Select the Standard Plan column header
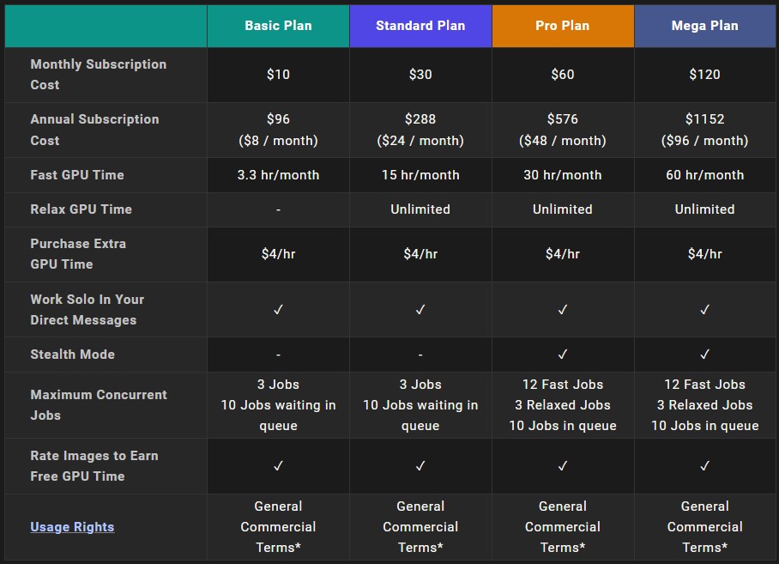Image resolution: width=779 pixels, height=564 pixels. point(420,26)
